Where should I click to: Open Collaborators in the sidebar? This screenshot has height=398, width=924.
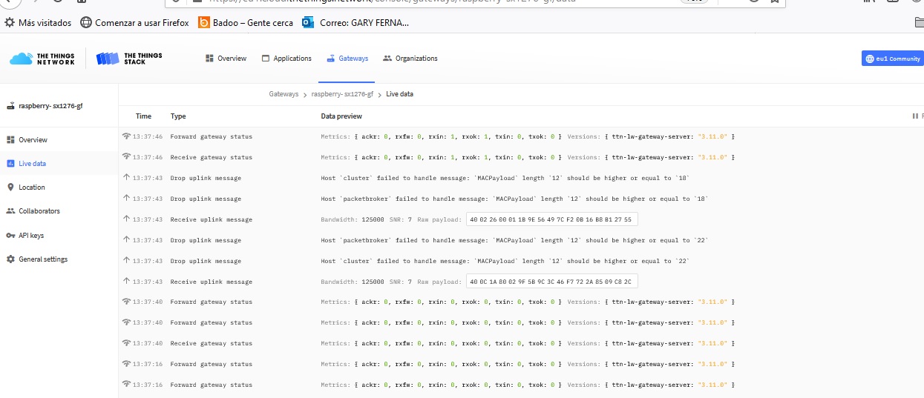[39, 211]
